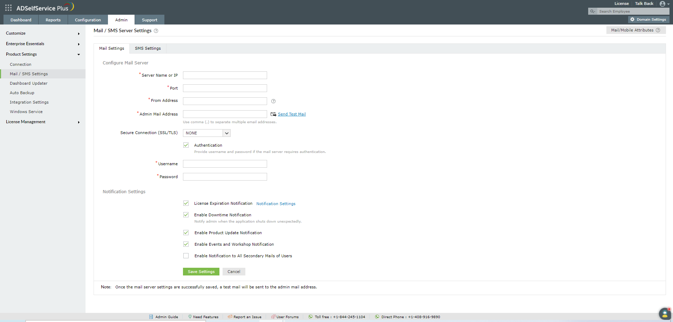Click the Domain Settings gear icon
The width and height of the screenshot is (673, 322).
(x=632, y=19)
